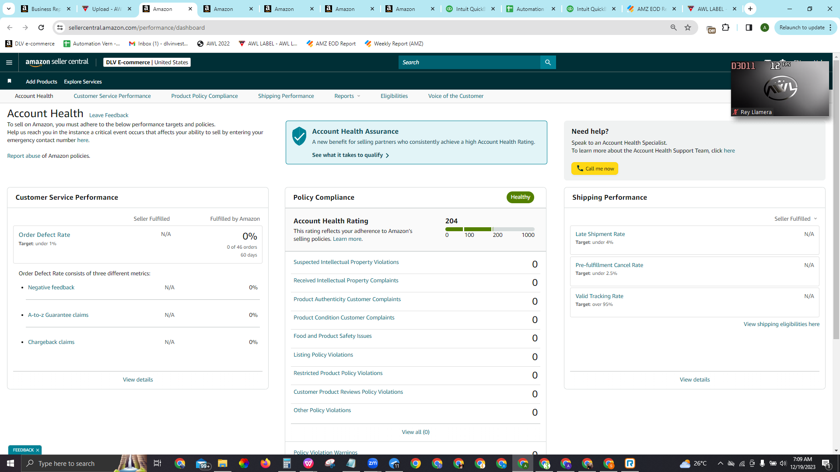This screenshot has width=840, height=472.
Task: Go back using the browser back arrow
Action: 10,28
